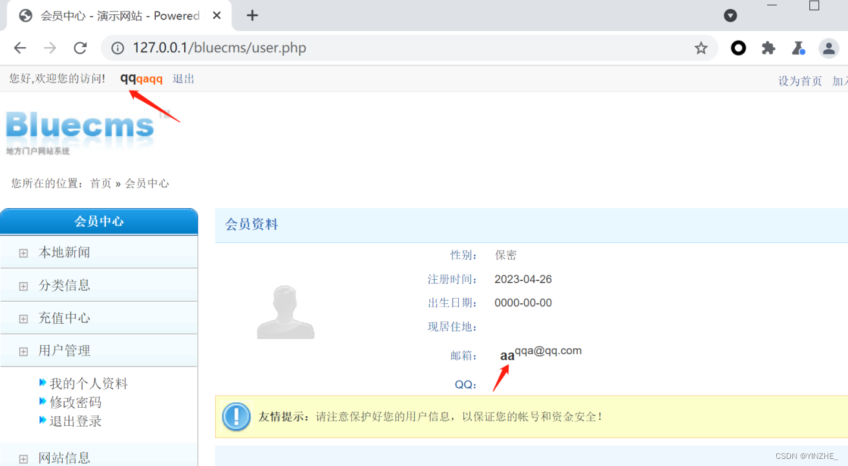Select 用户管理 menu section
Image resolution: width=848 pixels, height=466 pixels.
tap(99, 351)
